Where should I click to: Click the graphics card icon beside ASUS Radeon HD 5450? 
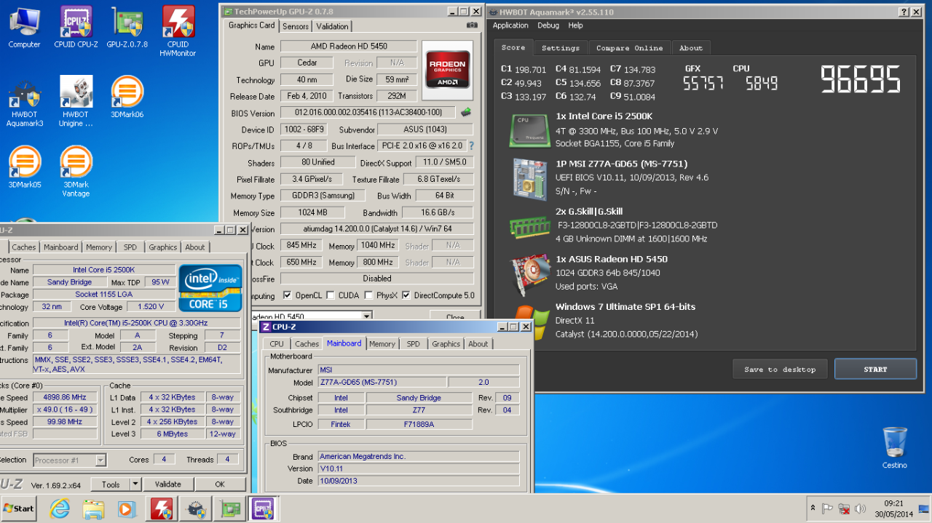click(x=529, y=274)
